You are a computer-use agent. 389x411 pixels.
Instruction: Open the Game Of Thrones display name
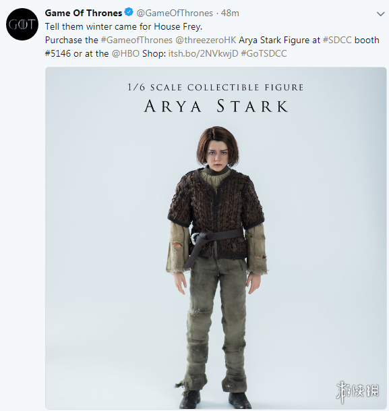coord(84,13)
